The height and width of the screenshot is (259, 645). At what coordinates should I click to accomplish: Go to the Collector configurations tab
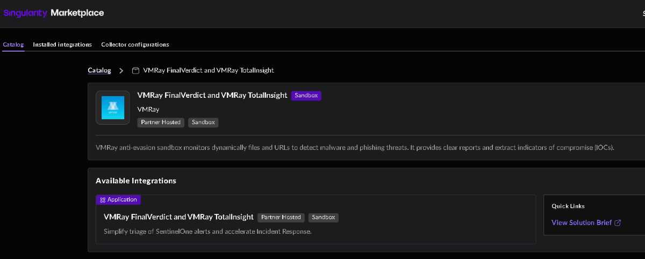[135, 45]
